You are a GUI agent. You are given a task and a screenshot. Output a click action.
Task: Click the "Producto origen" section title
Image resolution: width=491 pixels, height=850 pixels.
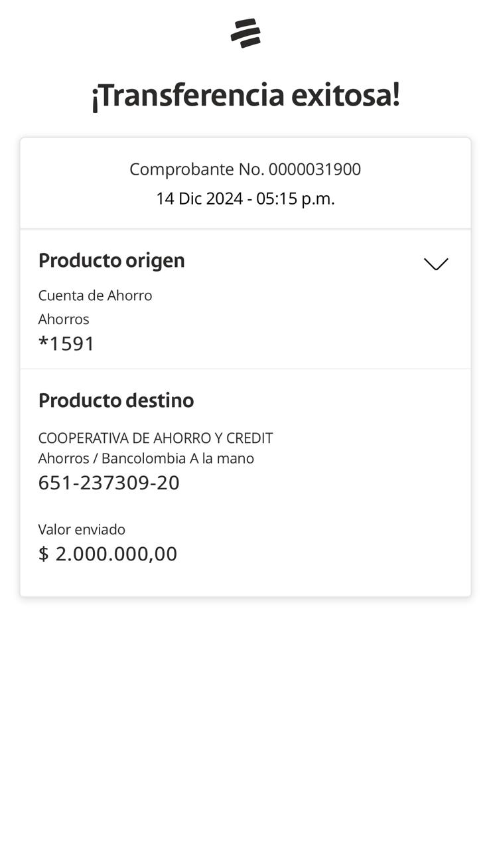coord(111,260)
